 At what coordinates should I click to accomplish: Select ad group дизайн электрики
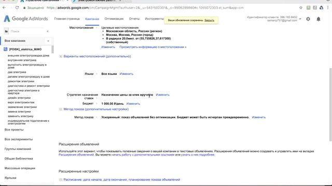coord(19,98)
